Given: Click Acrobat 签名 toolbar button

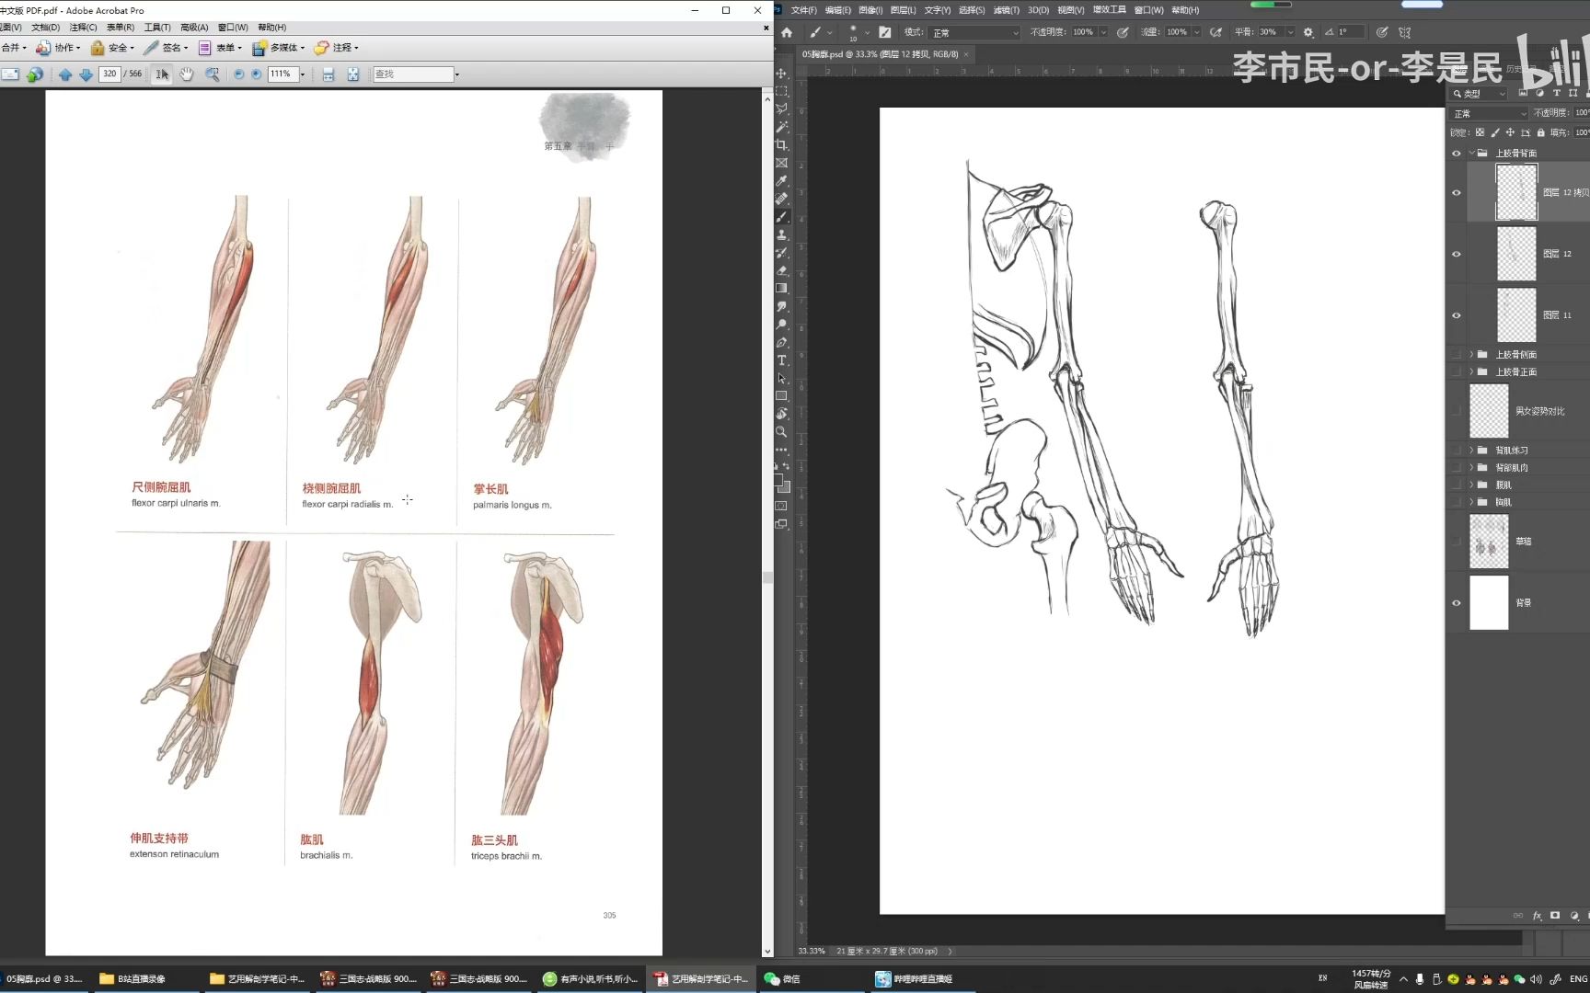Looking at the screenshot, I should tap(166, 48).
